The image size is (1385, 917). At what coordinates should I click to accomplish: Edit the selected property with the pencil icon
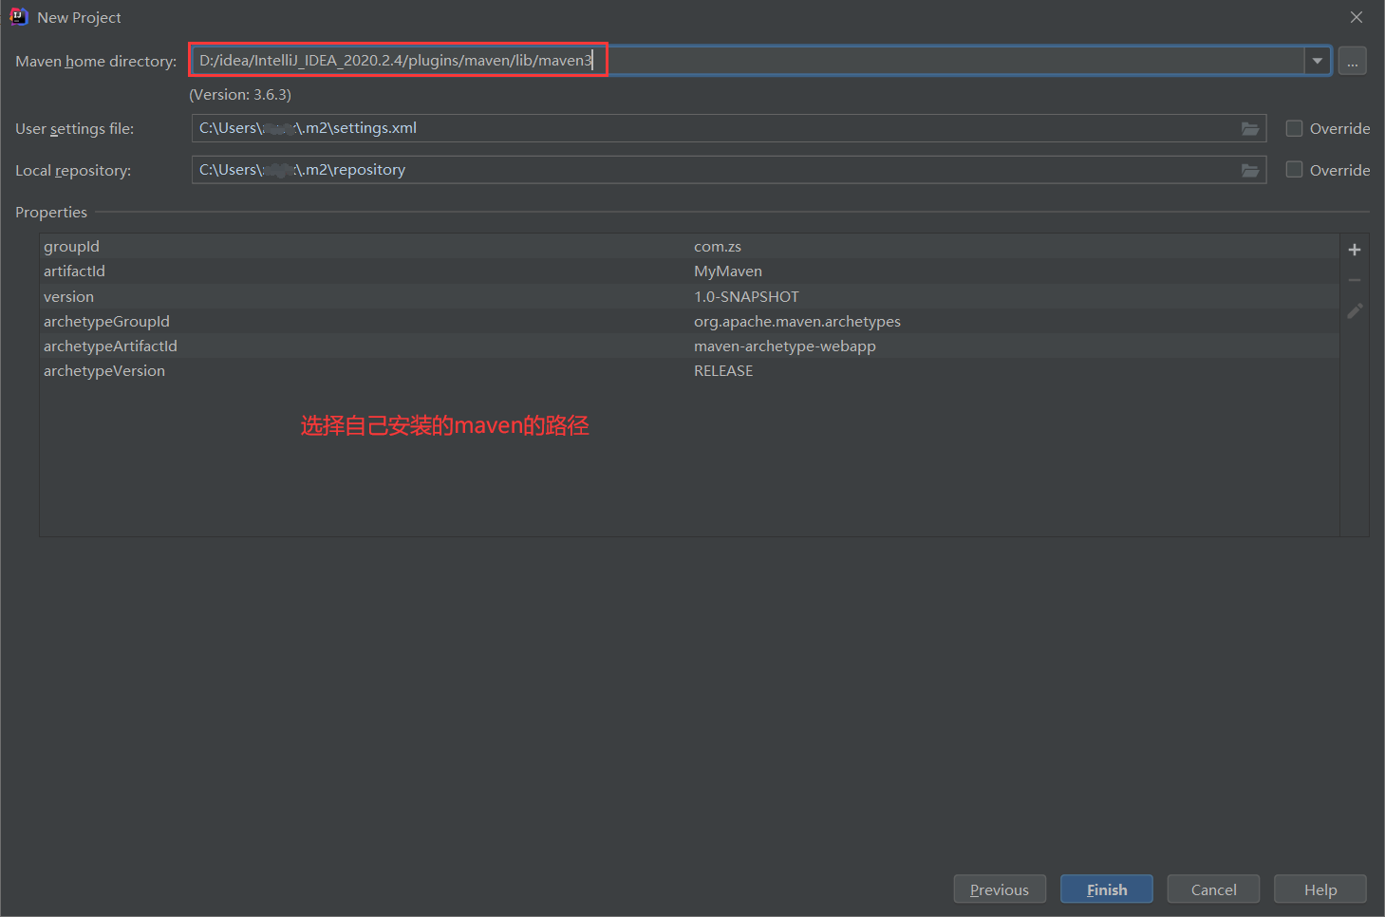coord(1355,310)
